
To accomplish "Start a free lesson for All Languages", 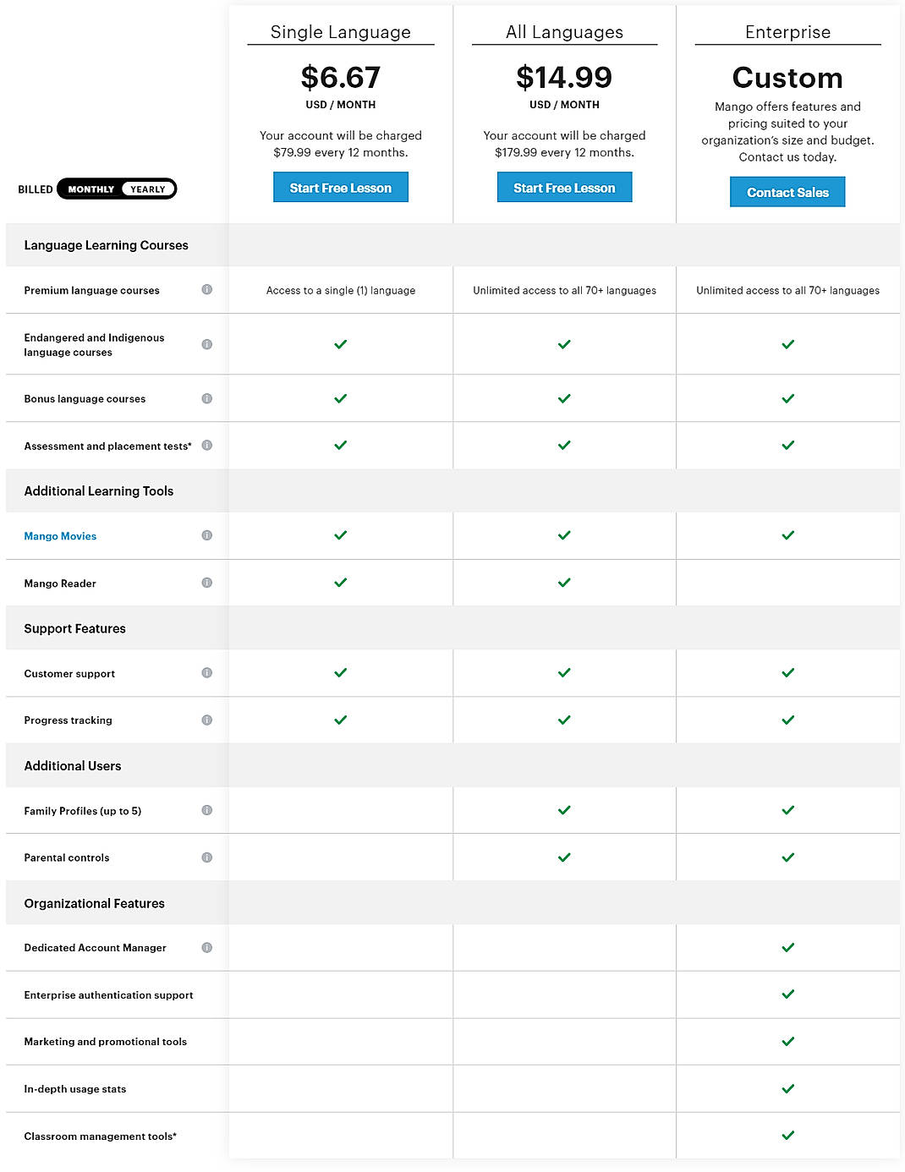I will point(564,187).
